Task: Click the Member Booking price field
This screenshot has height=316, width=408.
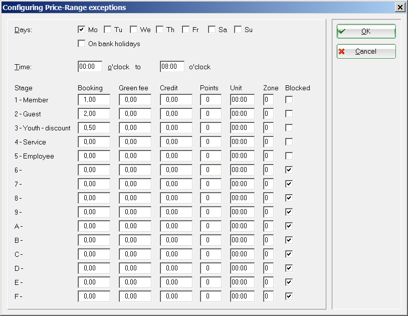Action: pos(94,100)
